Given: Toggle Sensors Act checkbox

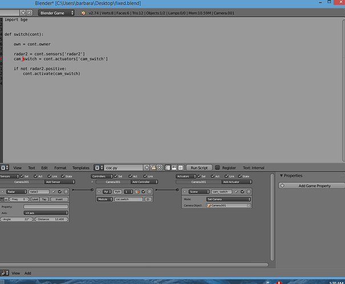Looking at the screenshot, I should pos(36,176).
